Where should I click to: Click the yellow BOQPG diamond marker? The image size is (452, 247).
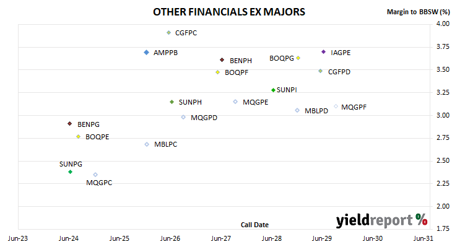click(x=298, y=58)
